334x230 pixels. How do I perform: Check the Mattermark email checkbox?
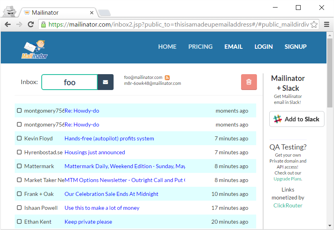[19, 166]
